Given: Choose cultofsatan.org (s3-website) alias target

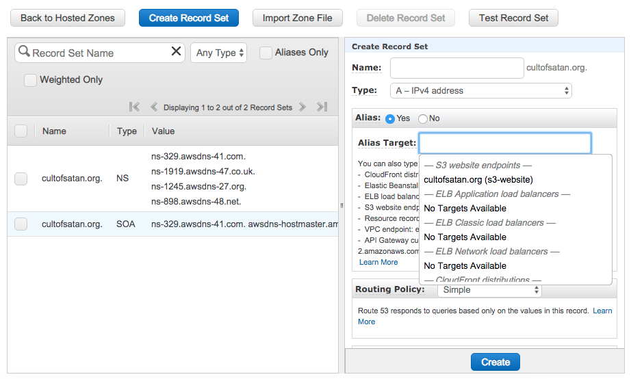Looking at the screenshot, I should click(x=478, y=180).
